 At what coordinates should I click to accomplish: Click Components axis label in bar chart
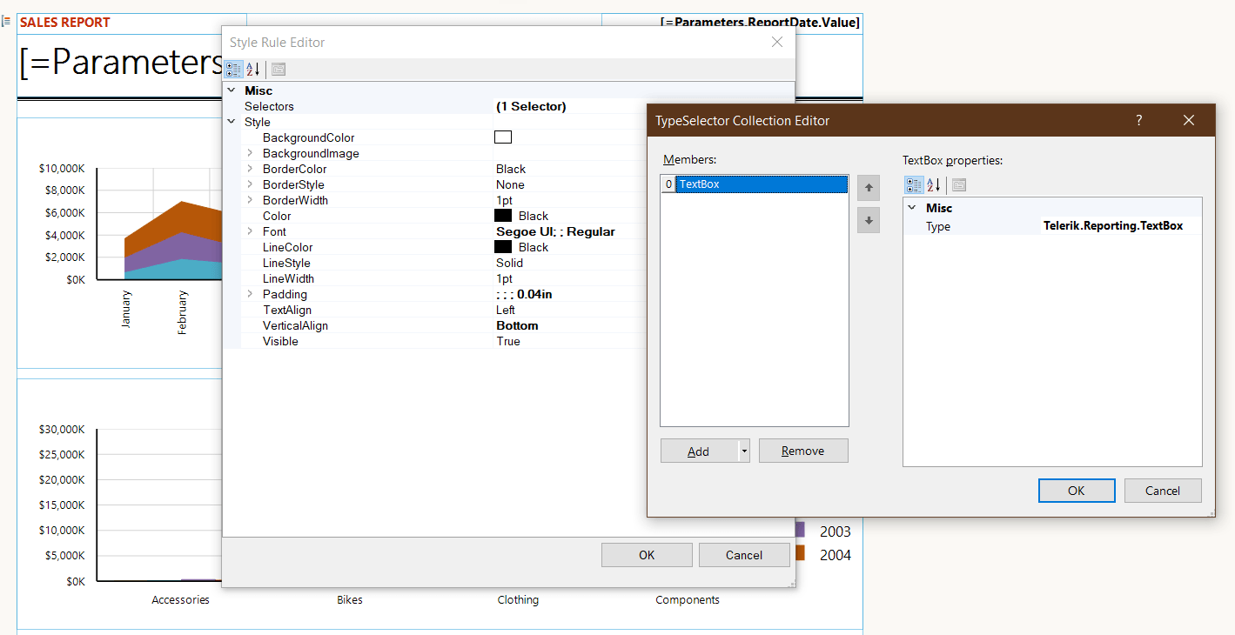[688, 599]
